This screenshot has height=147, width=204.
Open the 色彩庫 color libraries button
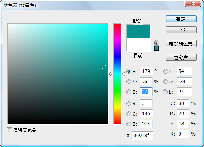[181, 57]
